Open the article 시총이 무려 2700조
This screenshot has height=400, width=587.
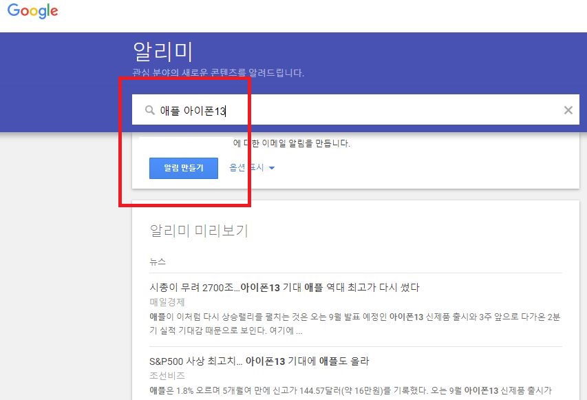[x=284, y=288]
